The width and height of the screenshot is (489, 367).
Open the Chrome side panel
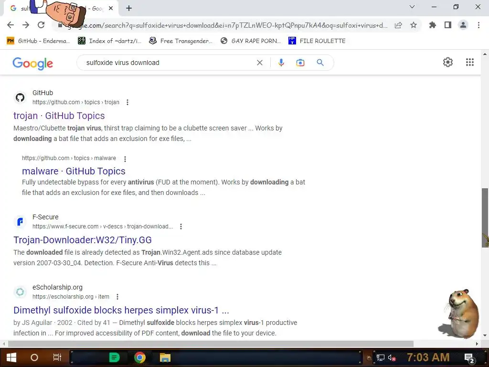(x=448, y=25)
